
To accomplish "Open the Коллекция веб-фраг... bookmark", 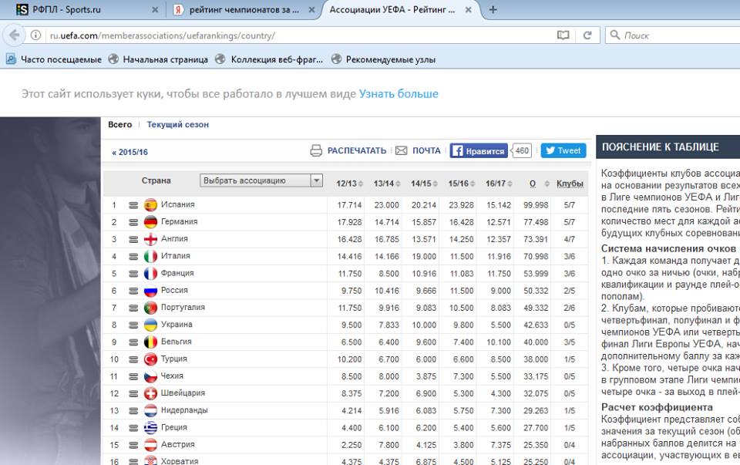I will click(x=269, y=59).
